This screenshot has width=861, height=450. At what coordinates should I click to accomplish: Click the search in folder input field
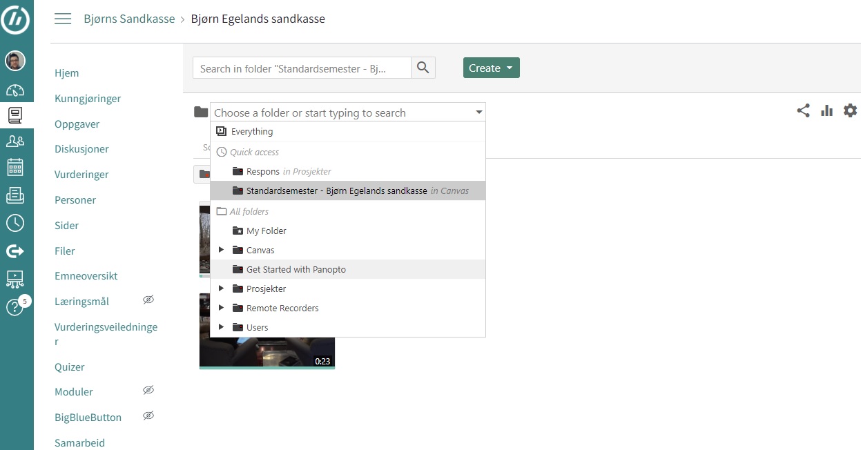[302, 68]
